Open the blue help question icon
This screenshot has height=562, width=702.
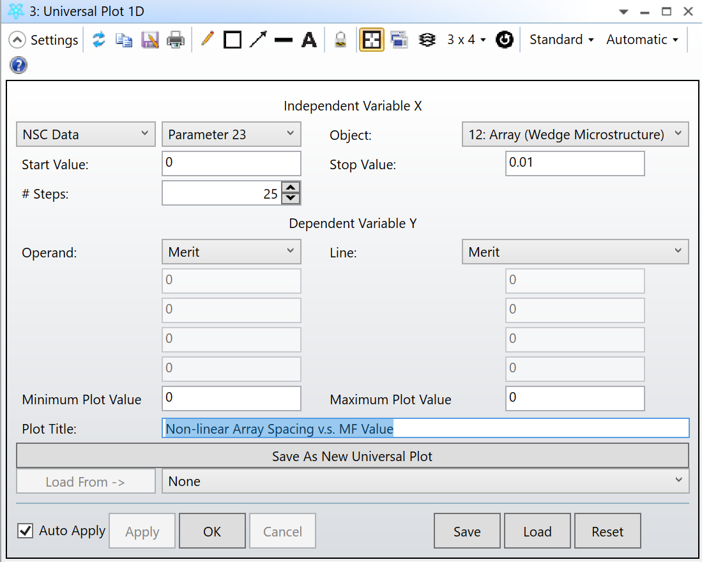19,65
